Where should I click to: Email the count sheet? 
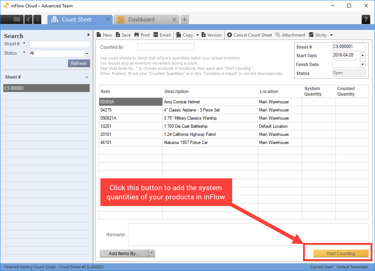coord(162,35)
